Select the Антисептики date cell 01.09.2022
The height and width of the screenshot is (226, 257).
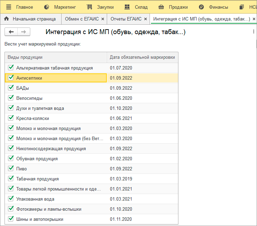coord(142,78)
